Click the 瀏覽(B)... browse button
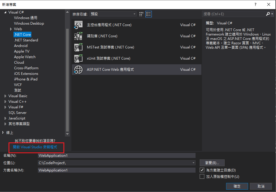This screenshot has height=192, width=276. pyautogui.click(x=212, y=163)
